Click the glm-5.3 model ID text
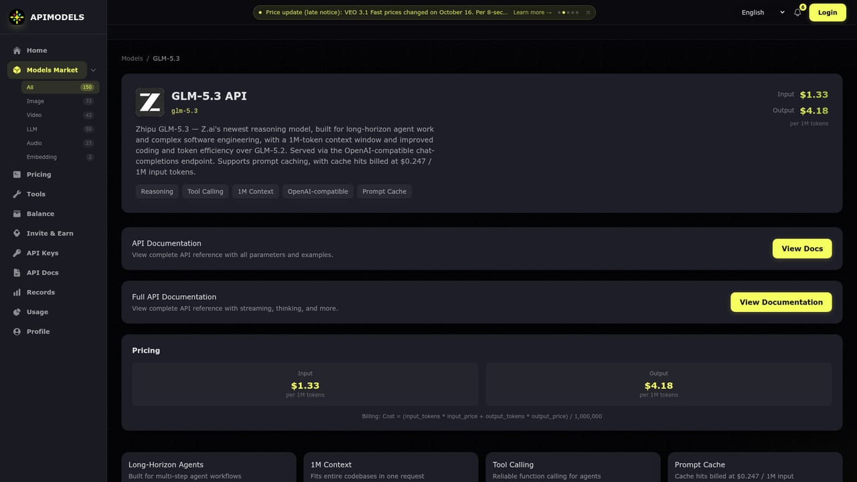 coord(185,111)
